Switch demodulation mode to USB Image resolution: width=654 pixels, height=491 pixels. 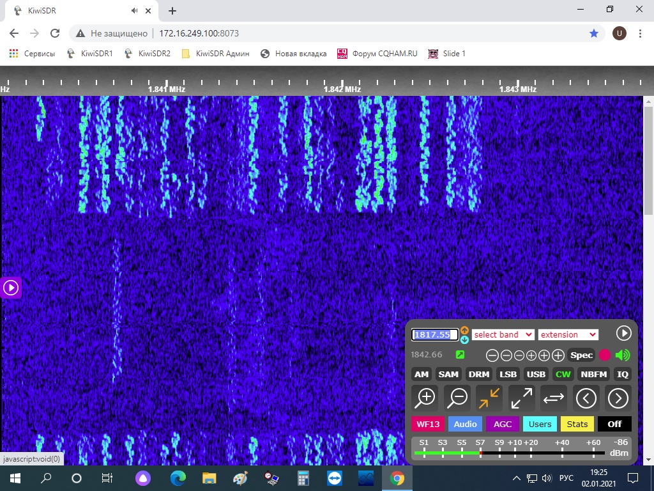536,374
